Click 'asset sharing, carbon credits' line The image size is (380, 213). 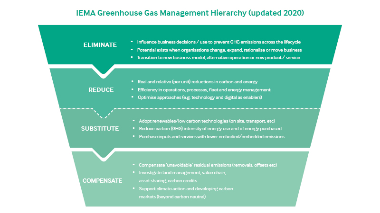pos(168,181)
